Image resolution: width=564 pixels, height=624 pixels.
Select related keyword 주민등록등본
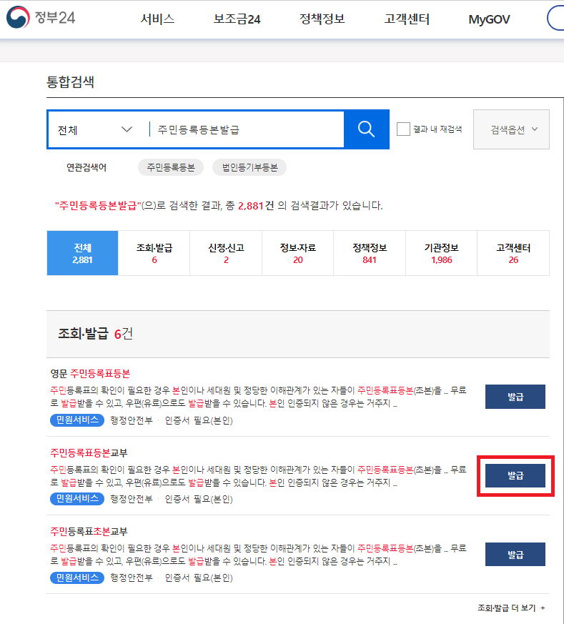coord(171,167)
